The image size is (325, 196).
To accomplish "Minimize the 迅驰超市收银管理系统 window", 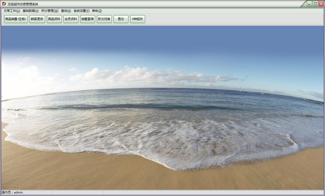I will (x=309, y=4).
